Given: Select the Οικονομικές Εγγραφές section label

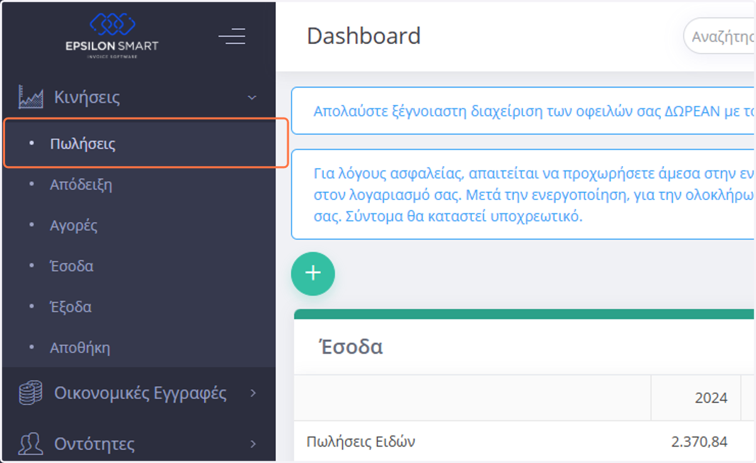Looking at the screenshot, I should (x=140, y=393).
